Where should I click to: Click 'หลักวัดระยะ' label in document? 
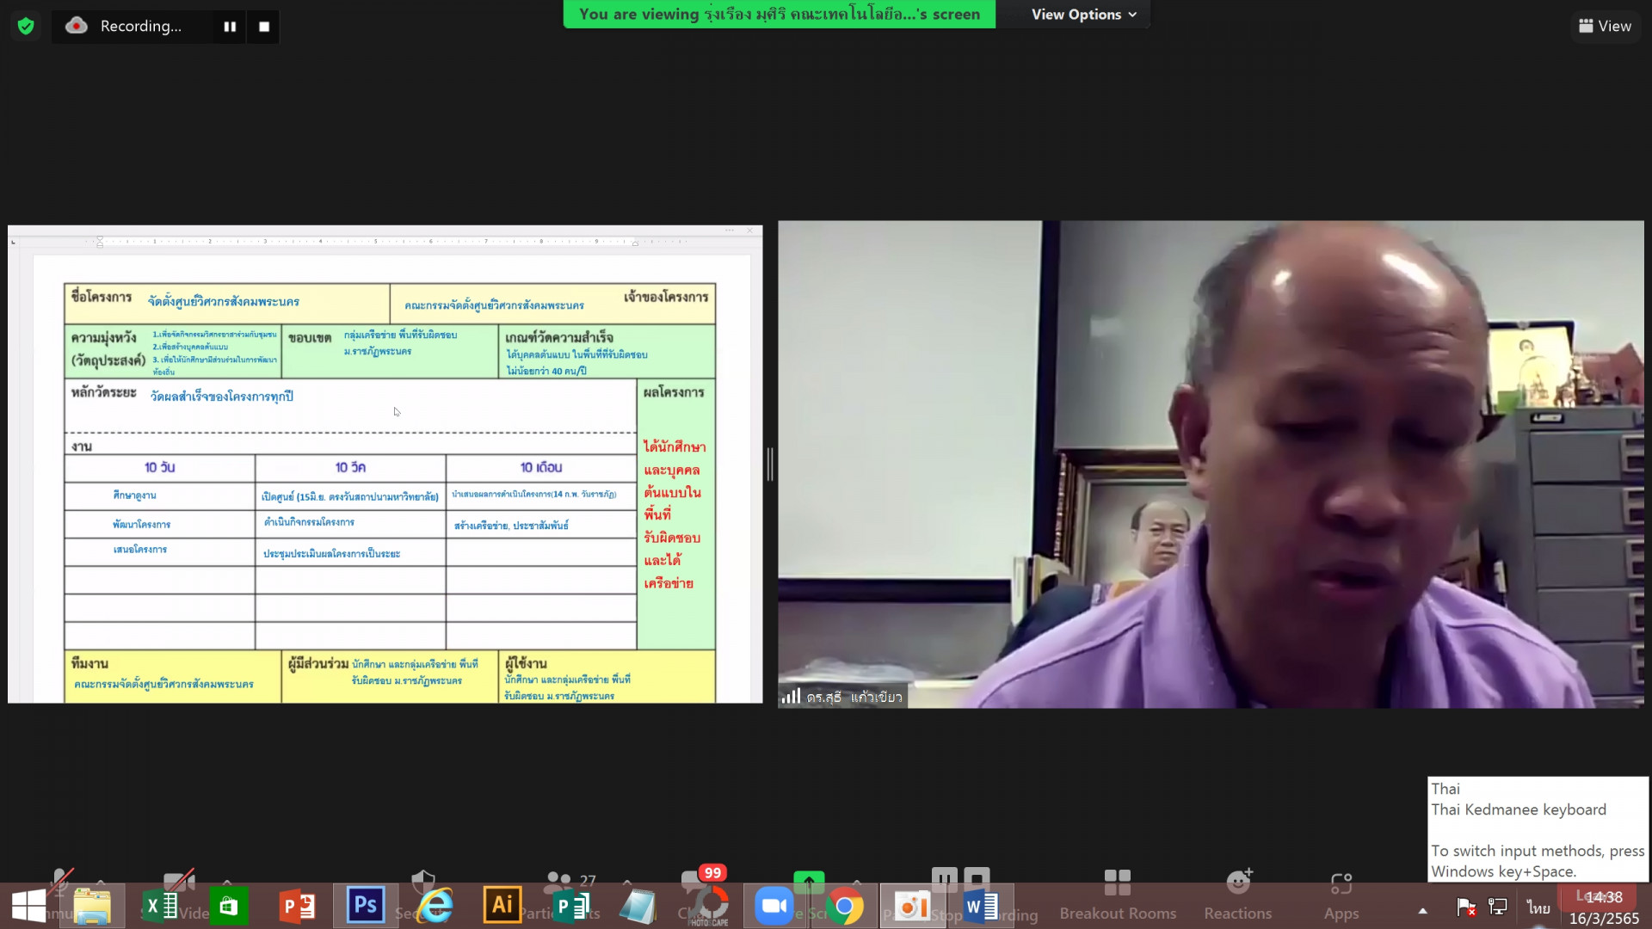103,392
